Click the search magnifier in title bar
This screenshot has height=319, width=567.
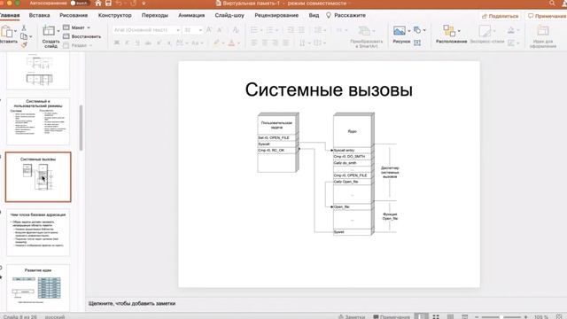(552, 4)
